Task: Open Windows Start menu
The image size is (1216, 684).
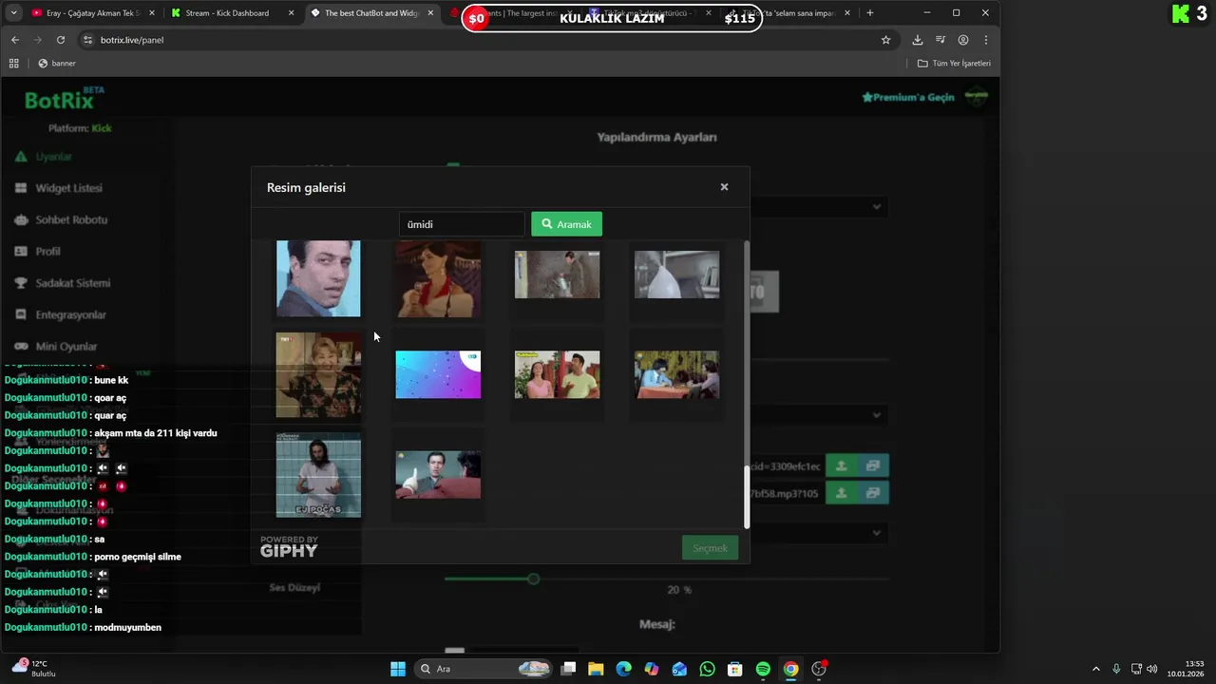Action: (x=398, y=669)
